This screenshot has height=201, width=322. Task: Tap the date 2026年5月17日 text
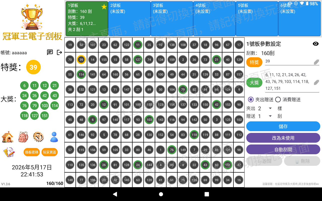pyautogui.click(x=32, y=167)
